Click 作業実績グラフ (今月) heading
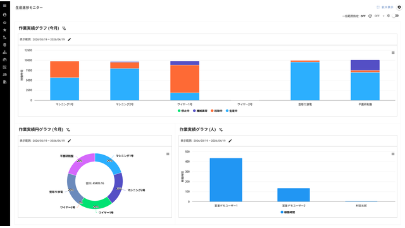405x228 pixels. (x=39, y=28)
